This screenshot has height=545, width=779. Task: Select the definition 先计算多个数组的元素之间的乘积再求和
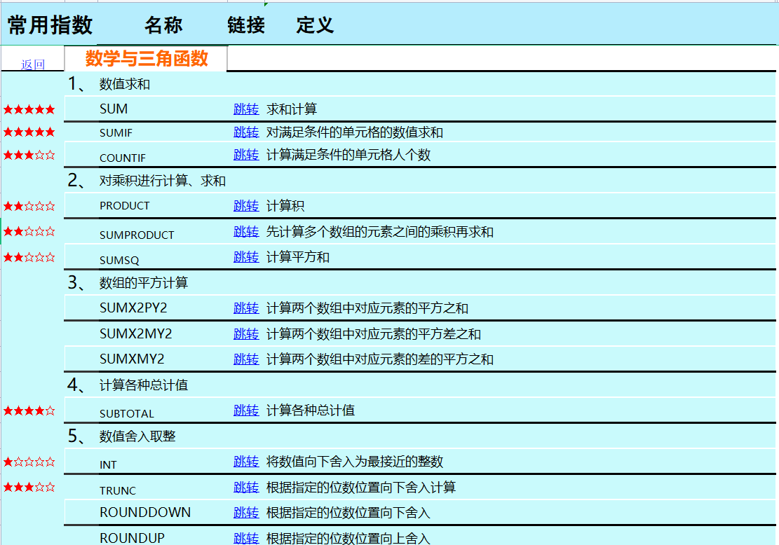coord(380,231)
